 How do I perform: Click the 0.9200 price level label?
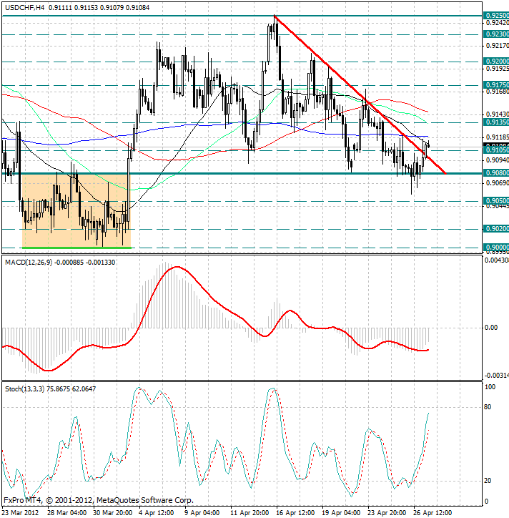(x=496, y=62)
